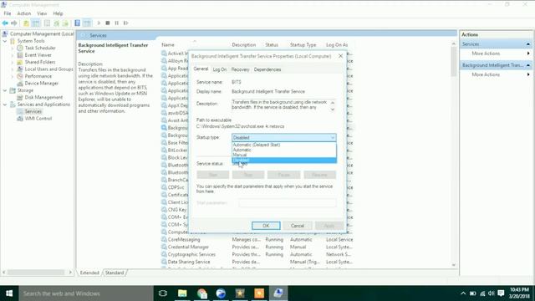Expand Event Viewer node arrow
The image size is (535, 301).
[13, 55]
